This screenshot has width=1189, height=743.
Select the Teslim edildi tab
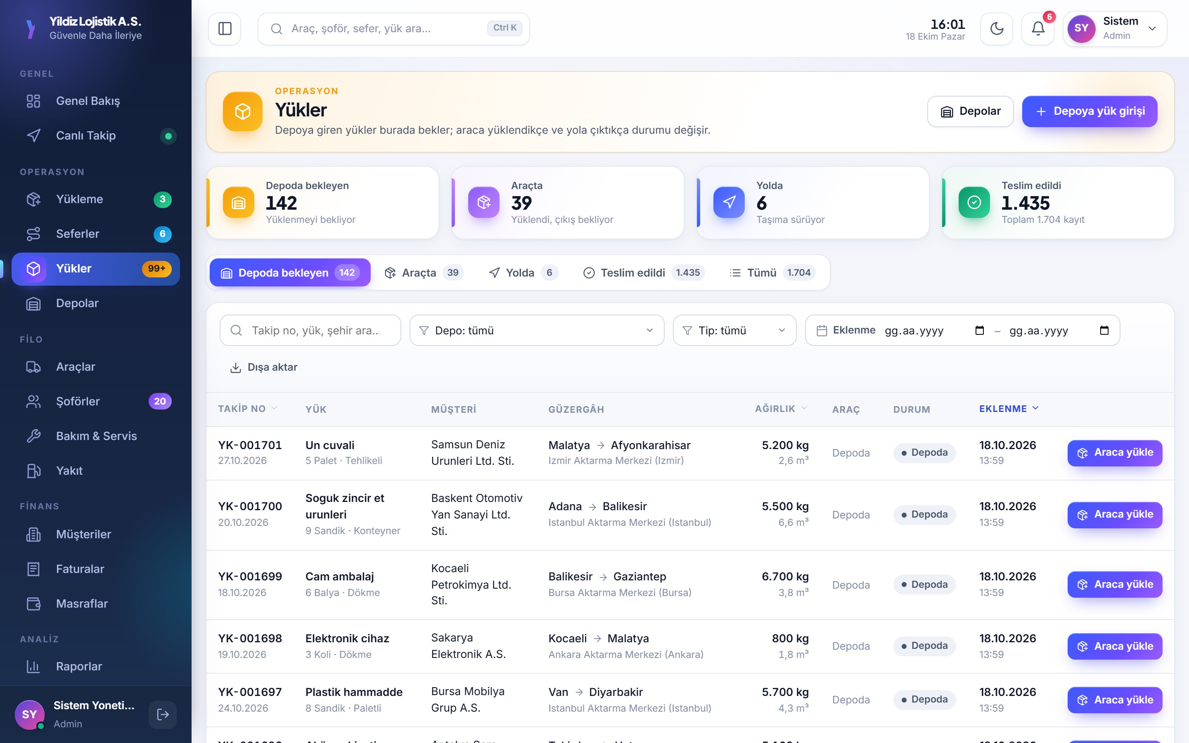tap(644, 273)
